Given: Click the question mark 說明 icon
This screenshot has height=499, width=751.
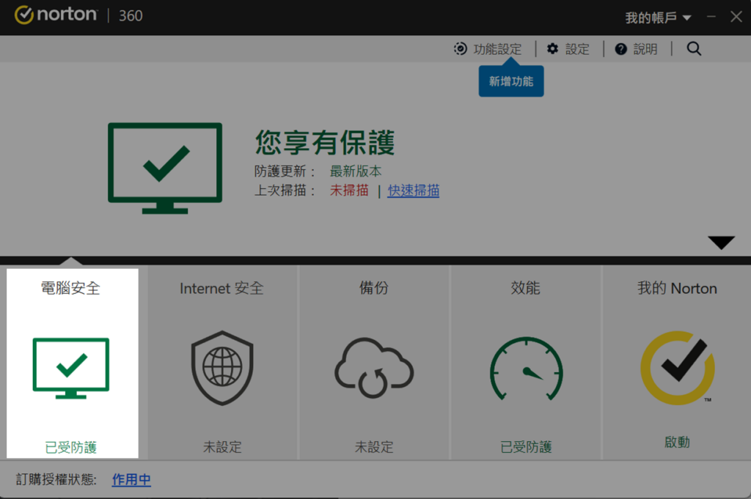Looking at the screenshot, I should pos(620,49).
